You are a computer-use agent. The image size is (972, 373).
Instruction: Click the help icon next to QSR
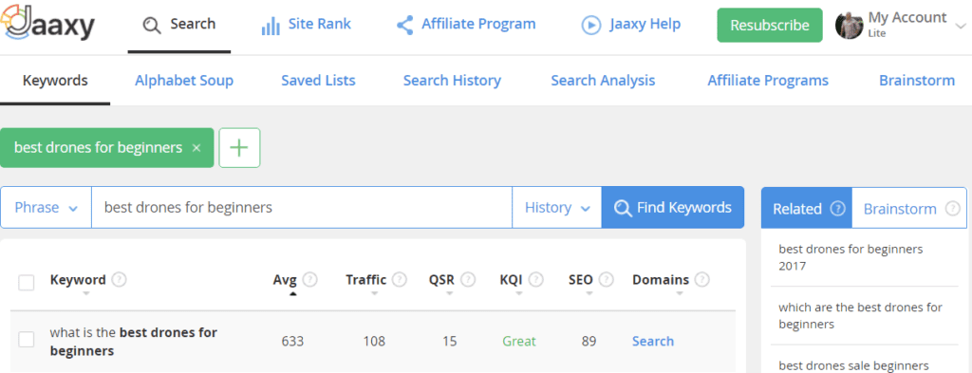468,280
